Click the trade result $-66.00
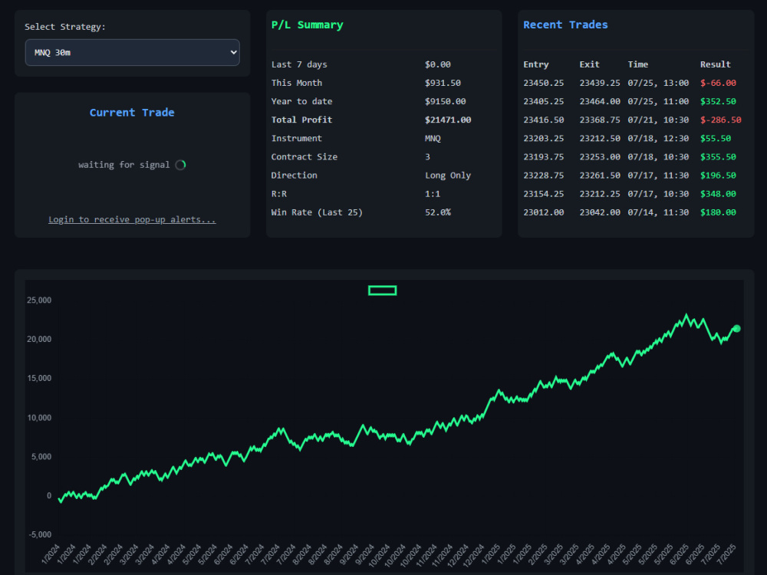Screen dimensions: 767x575 click(x=718, y=83)
